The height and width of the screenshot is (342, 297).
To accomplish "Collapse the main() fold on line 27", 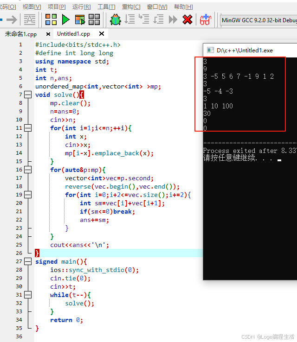I will 28,261.
